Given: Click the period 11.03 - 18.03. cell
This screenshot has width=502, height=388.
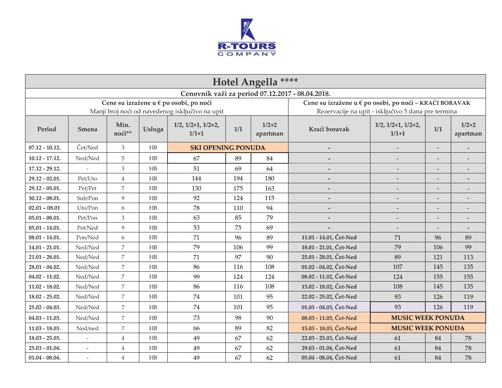Looking at the screenshot, I should point(47,328).
